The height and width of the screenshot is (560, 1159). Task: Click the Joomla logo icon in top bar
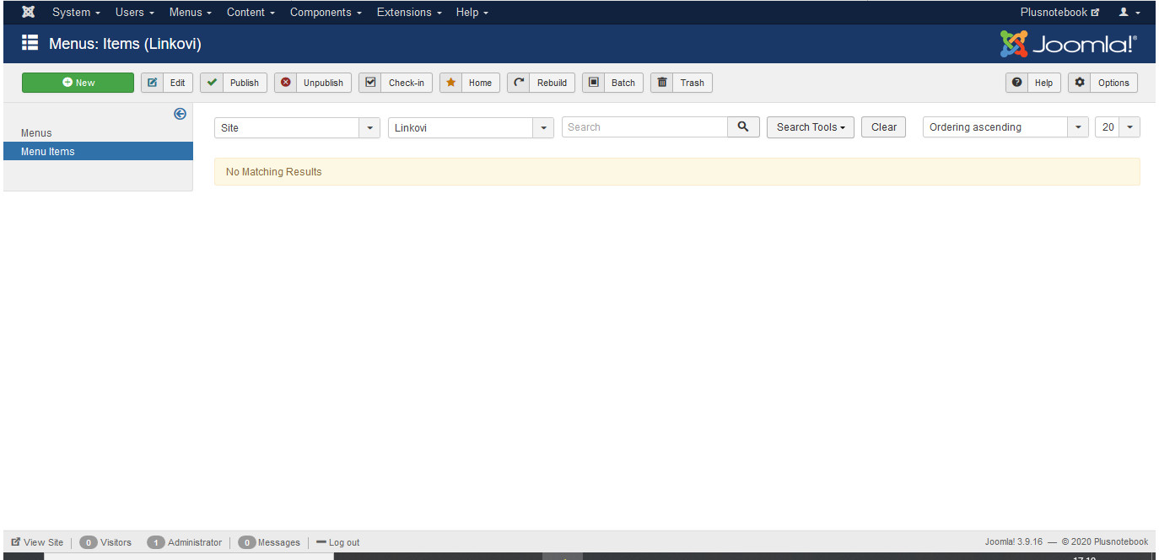tap(28, 13)
